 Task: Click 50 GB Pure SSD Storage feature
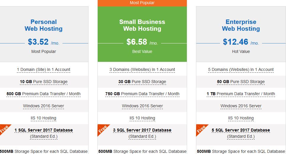coord(241,82)
